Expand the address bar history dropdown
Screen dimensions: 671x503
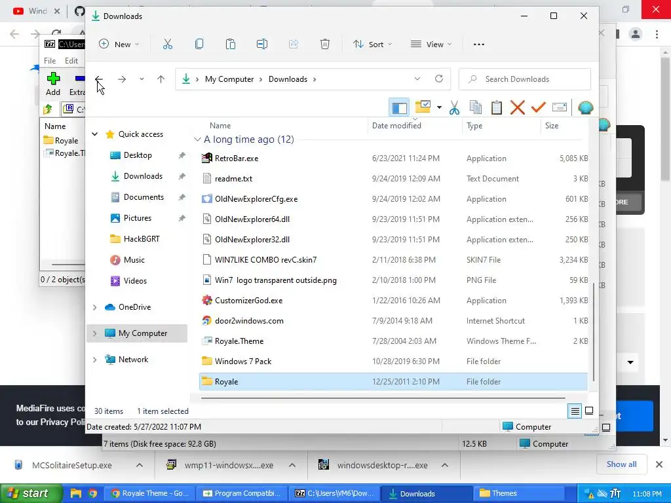click(x=417, y=79)
